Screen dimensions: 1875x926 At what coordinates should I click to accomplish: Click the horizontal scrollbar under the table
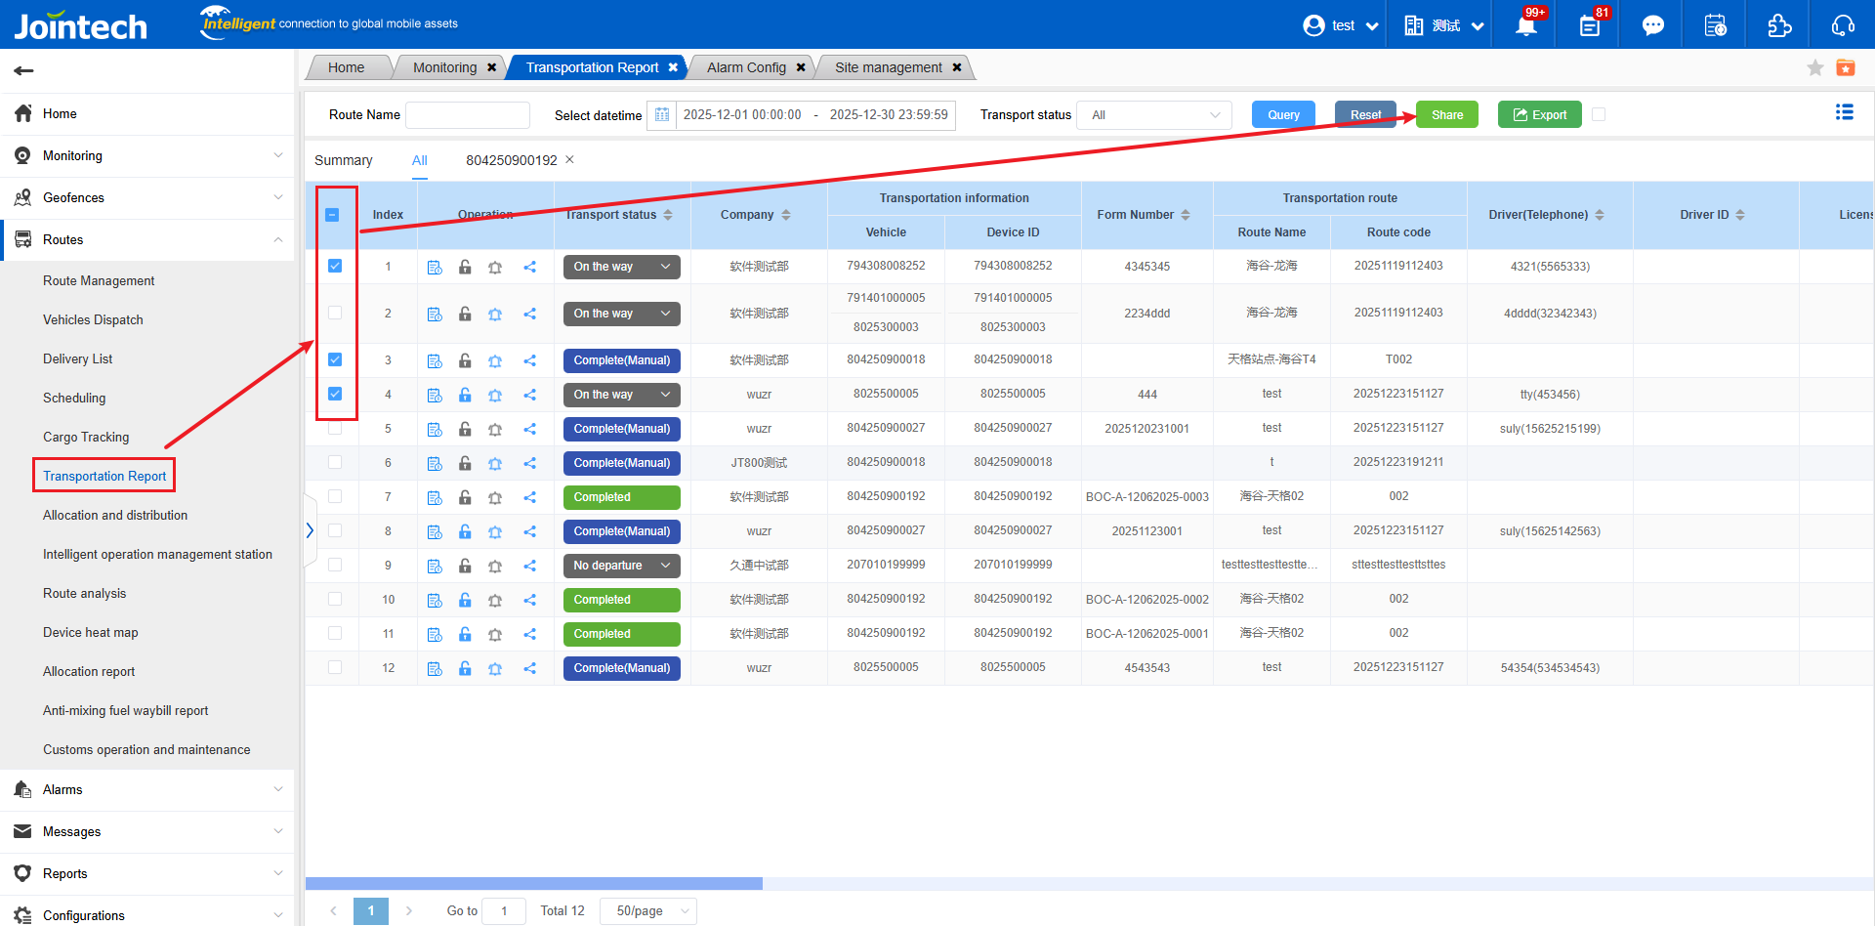tap(533, 883)
